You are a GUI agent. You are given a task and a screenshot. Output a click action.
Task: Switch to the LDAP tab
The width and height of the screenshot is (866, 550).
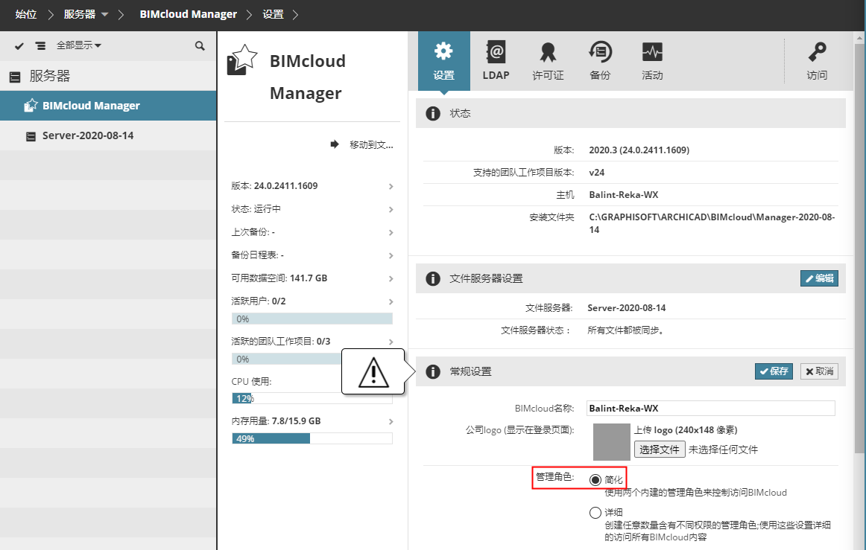[x=496, y=61]
